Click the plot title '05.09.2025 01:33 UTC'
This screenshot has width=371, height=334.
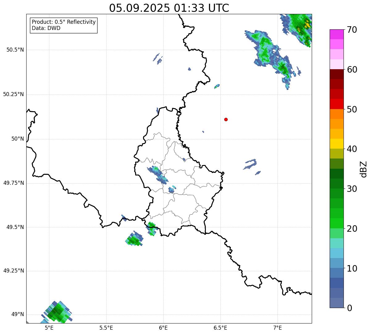(169, 8)
